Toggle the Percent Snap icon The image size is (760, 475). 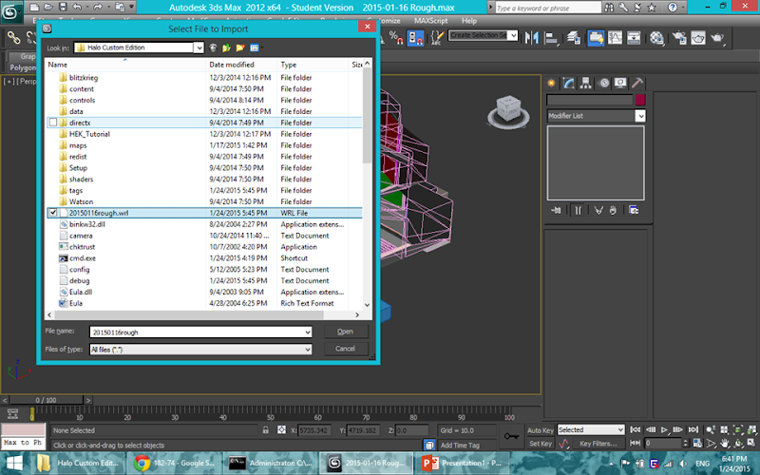[396, 38]
